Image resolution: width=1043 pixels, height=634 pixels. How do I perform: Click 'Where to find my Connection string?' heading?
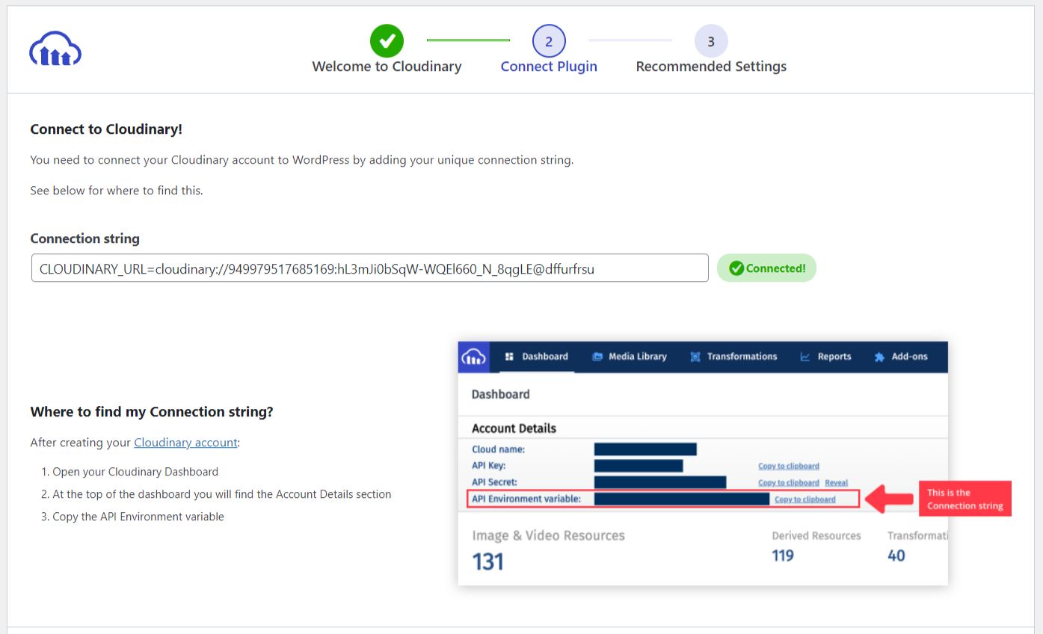(x=152, y=412)
